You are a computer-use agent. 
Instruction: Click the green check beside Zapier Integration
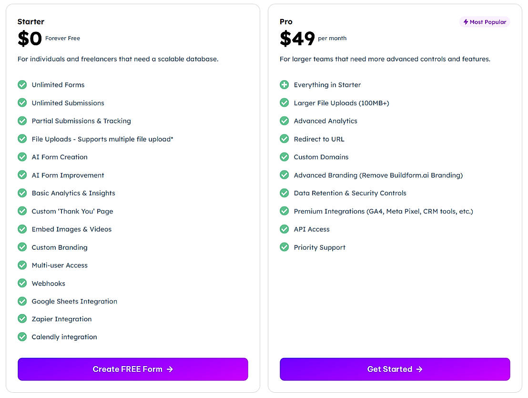coord(22,319)
